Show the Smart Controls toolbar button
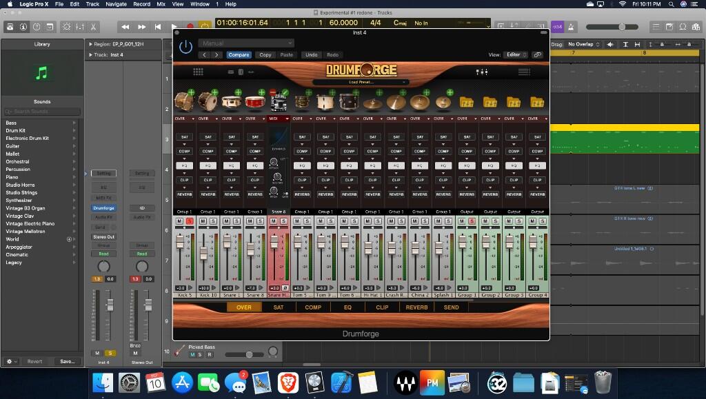 click(x=66, y=27)
